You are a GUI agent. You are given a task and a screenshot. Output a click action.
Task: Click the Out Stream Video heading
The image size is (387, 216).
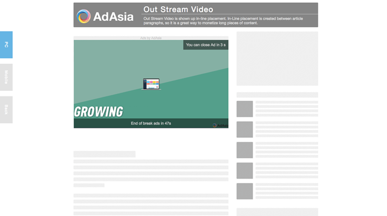tap(178, 9)
